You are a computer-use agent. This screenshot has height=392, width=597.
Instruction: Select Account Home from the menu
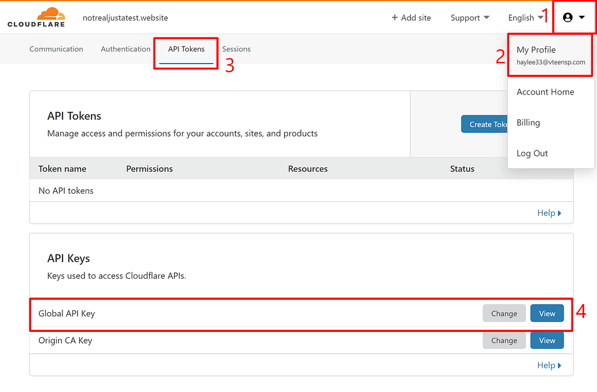click(x=545, y=92)
